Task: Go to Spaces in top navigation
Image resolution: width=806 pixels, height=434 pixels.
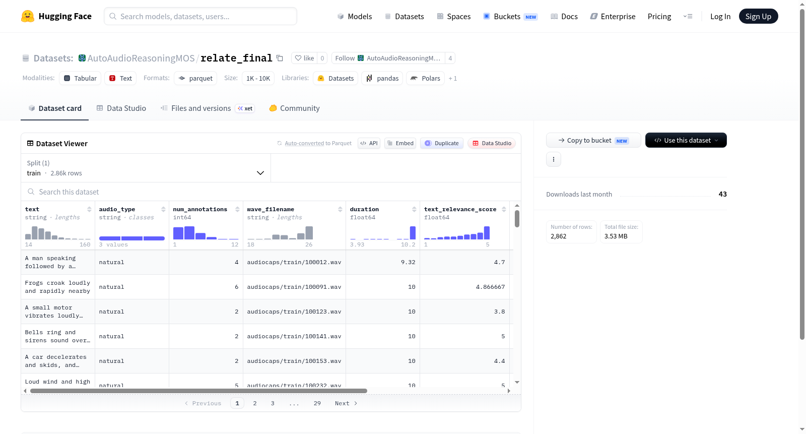Action: [454, 16]
